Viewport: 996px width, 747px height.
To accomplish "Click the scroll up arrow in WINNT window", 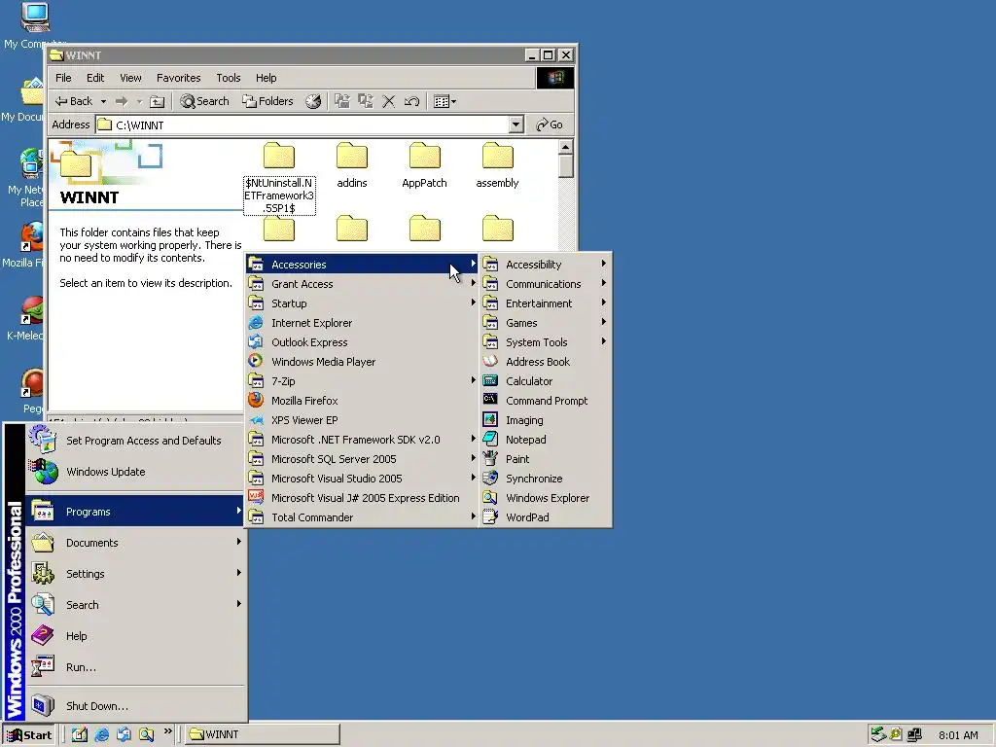I will tap(565, 148).
